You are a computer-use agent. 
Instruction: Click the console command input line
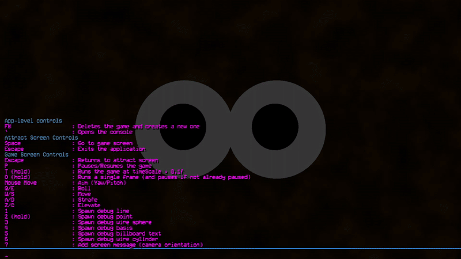[x=231, y=254]
